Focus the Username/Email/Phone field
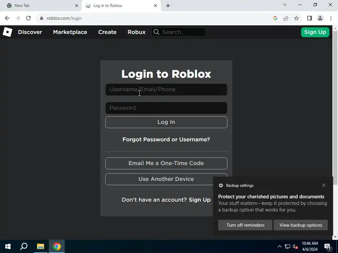Viewport: 338px width, 253px height. pos(166,90)
